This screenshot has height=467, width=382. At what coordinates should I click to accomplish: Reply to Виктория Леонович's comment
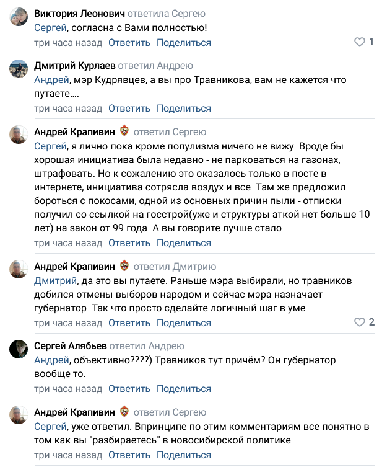coord(129,43)
